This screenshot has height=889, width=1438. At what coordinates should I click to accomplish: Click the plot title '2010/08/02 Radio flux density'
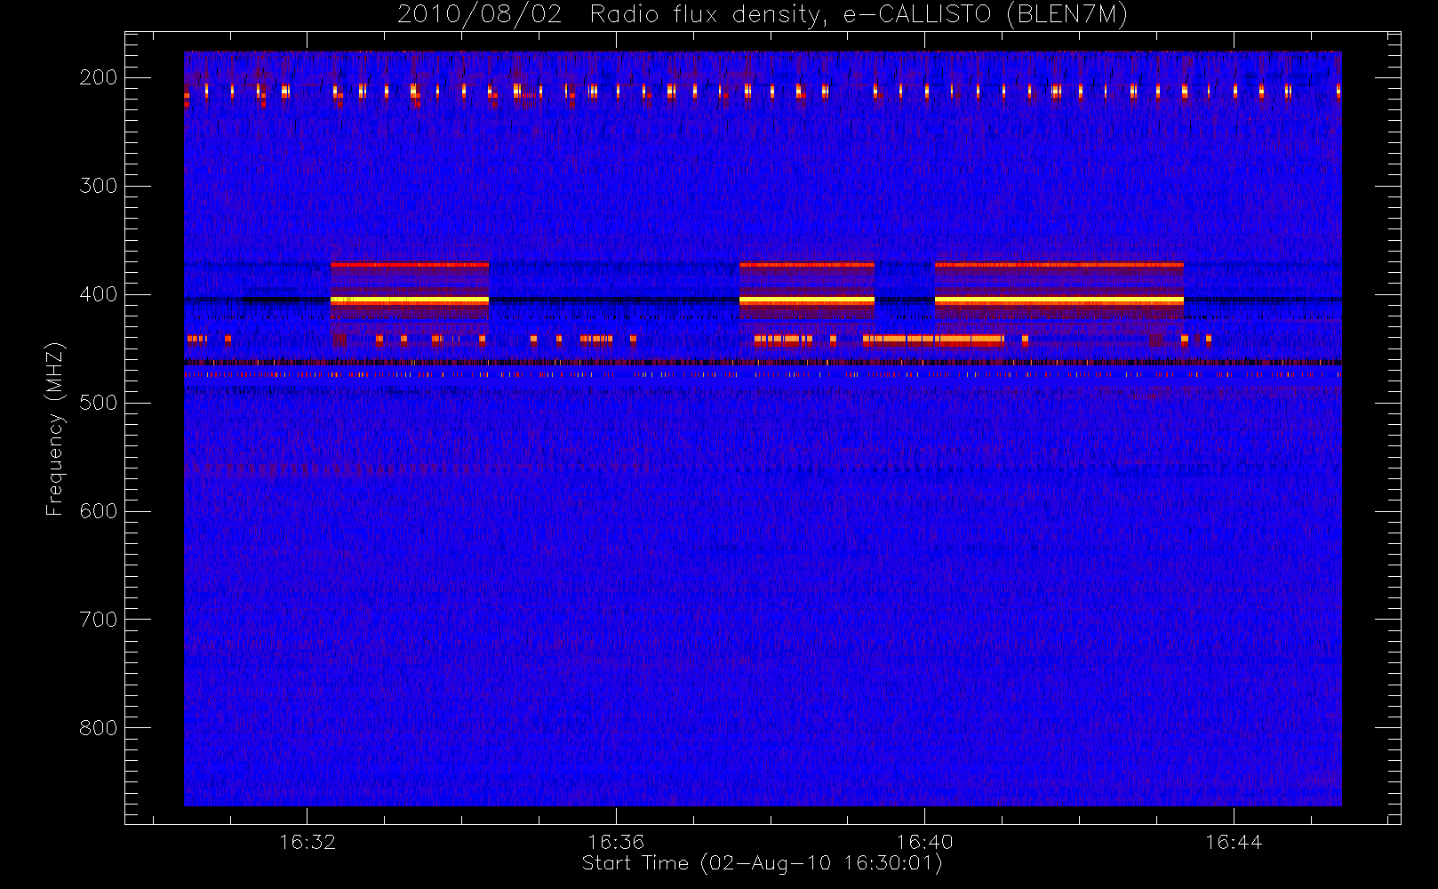763,15
